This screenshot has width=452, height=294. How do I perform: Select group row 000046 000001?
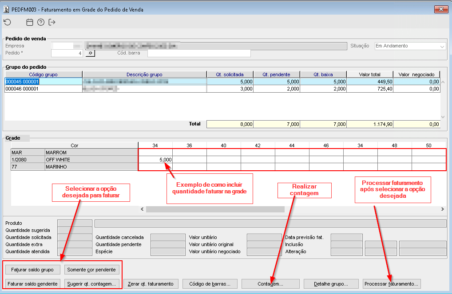point(222,89)
